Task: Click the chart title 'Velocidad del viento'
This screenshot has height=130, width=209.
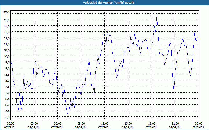Action: click(x=98, y=3)
